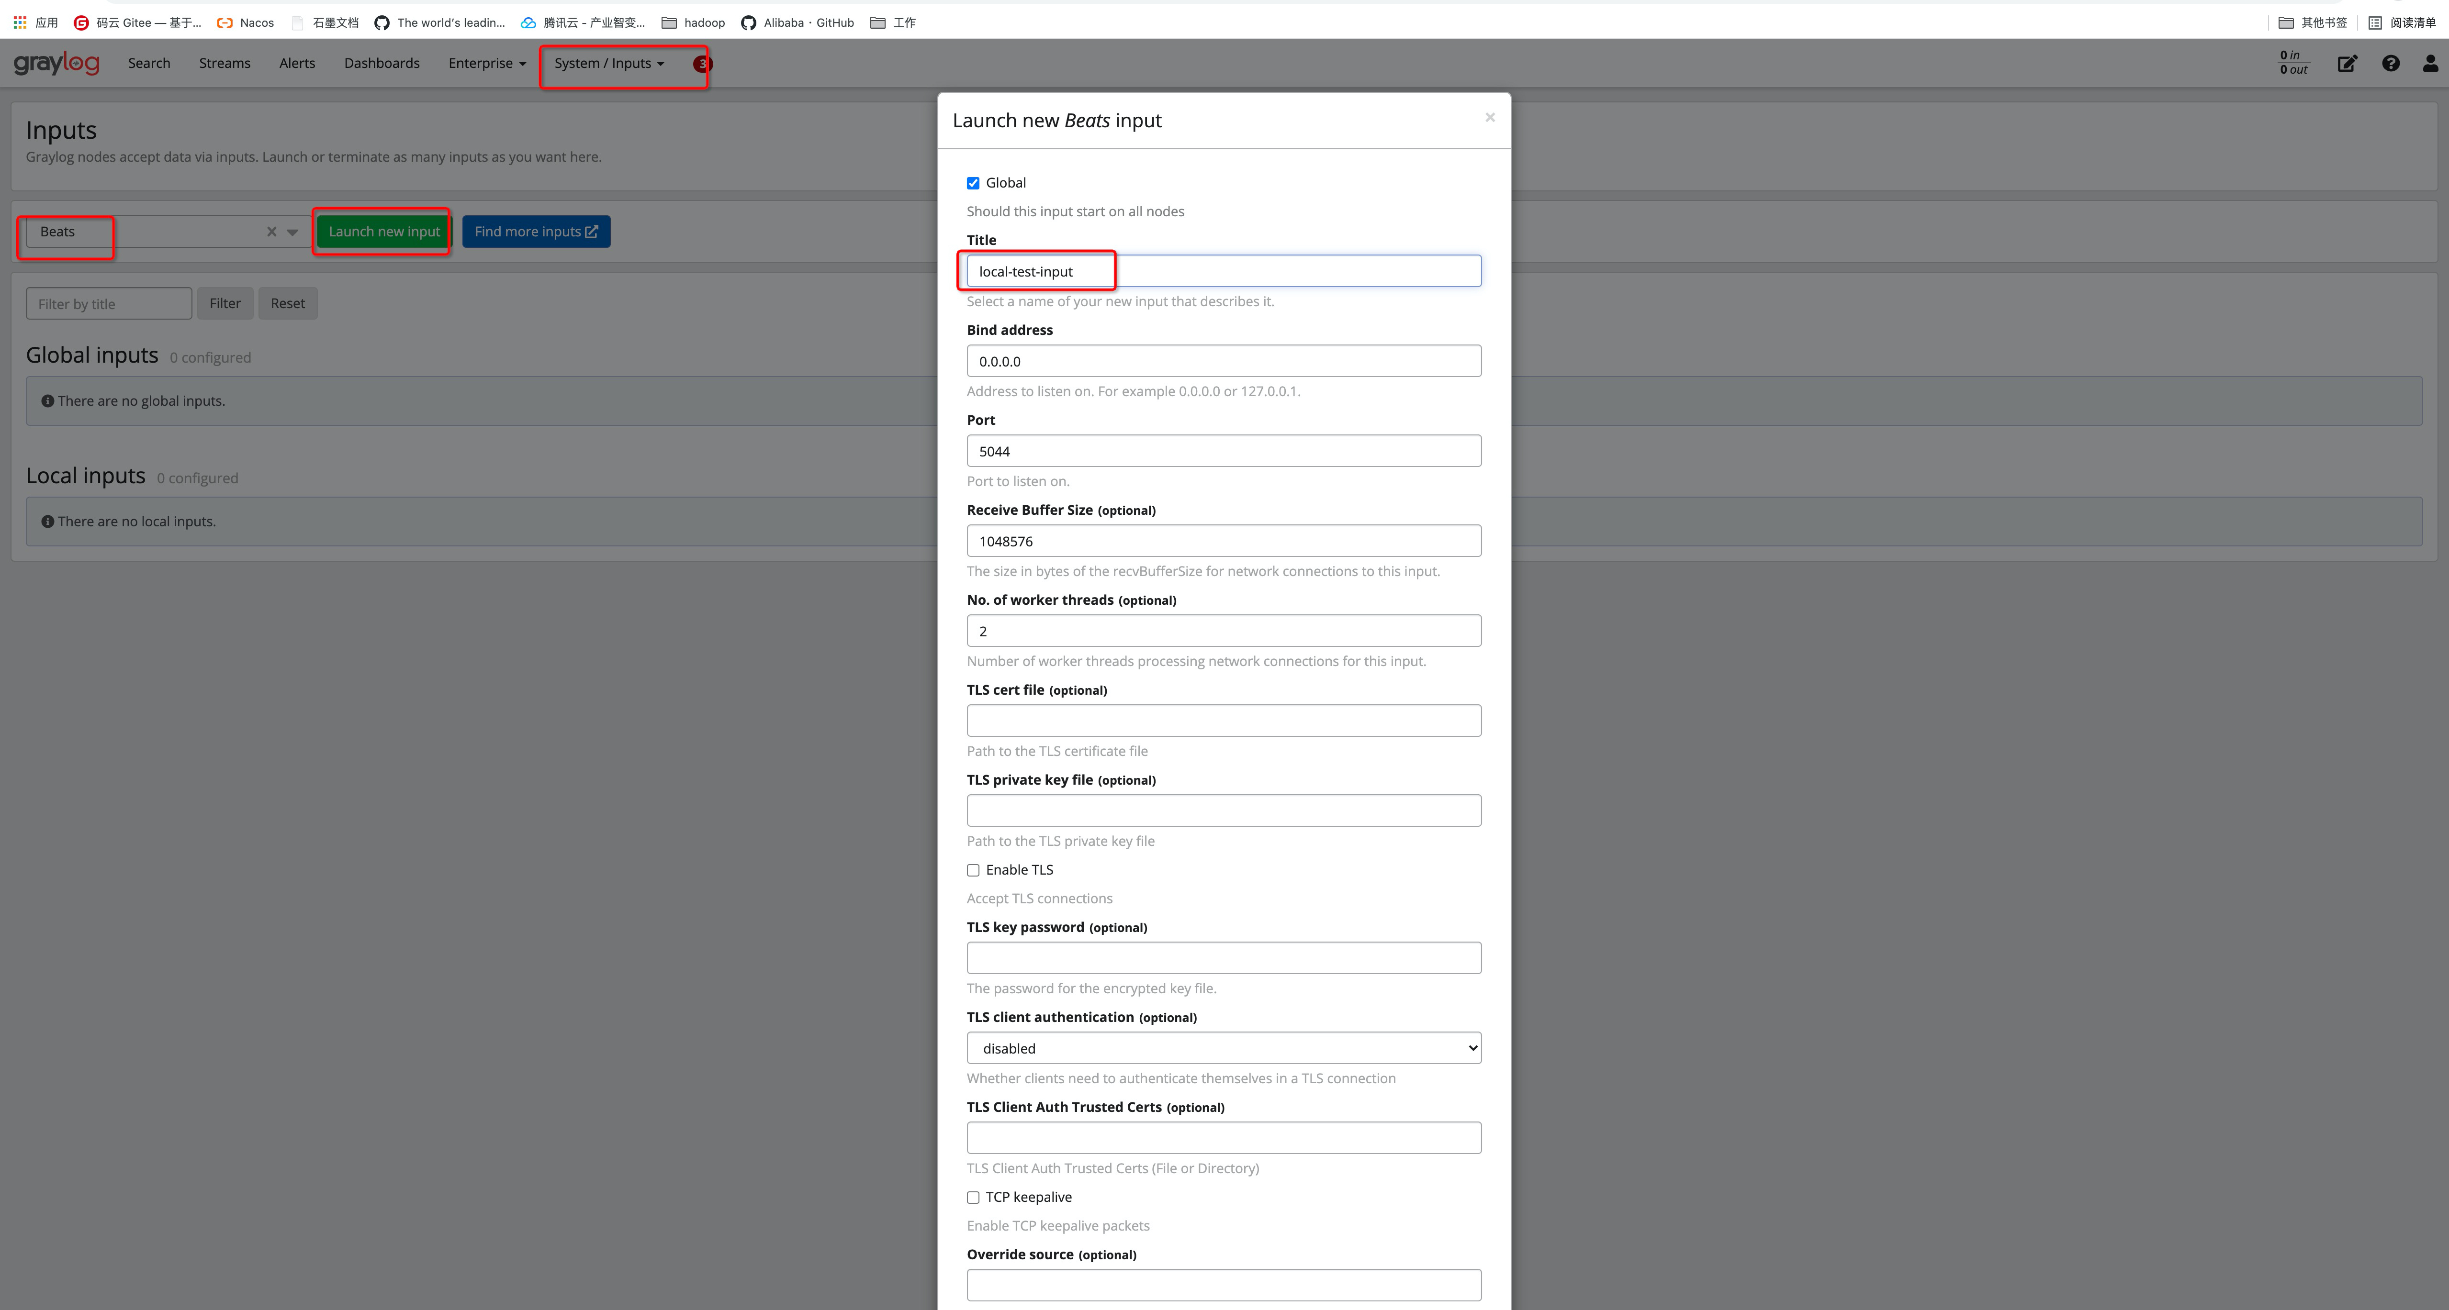This screenshot has width=2449, height=1310.
Task: Click the Graylog logo
Action: pos(57,63)
